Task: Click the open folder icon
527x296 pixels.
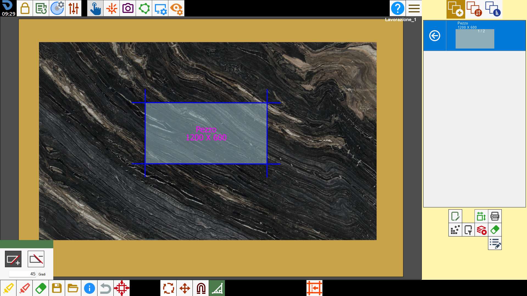Action: [x=73, y=288]
